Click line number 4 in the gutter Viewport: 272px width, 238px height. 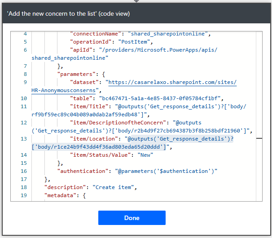(25, 34)
